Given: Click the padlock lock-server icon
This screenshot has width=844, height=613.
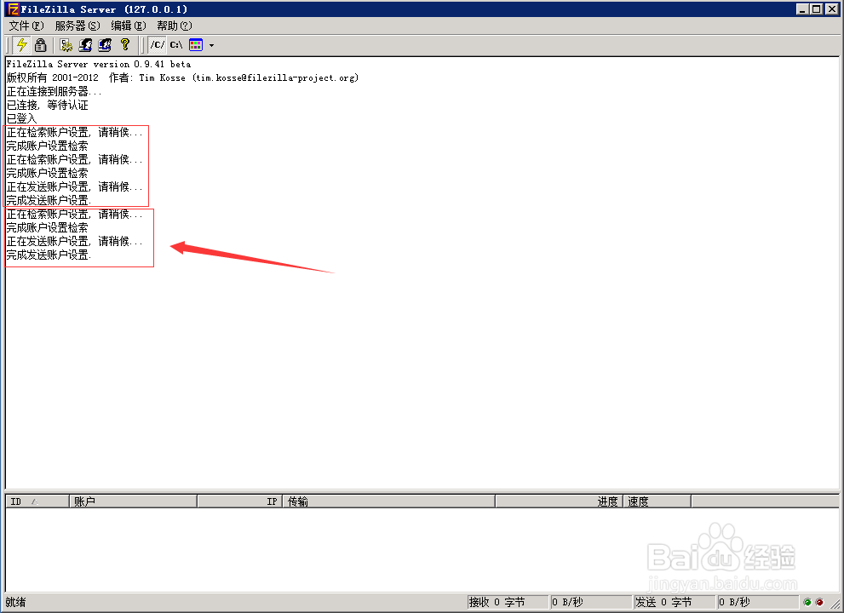Looking at the screenshot, I should (x=40, y=44).
